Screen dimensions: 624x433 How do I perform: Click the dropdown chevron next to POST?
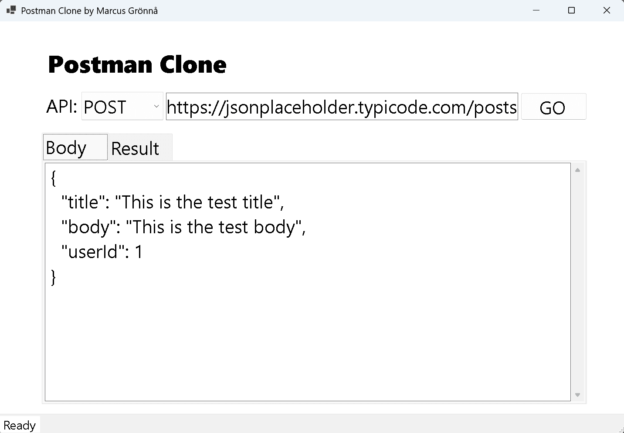[156, 106]
